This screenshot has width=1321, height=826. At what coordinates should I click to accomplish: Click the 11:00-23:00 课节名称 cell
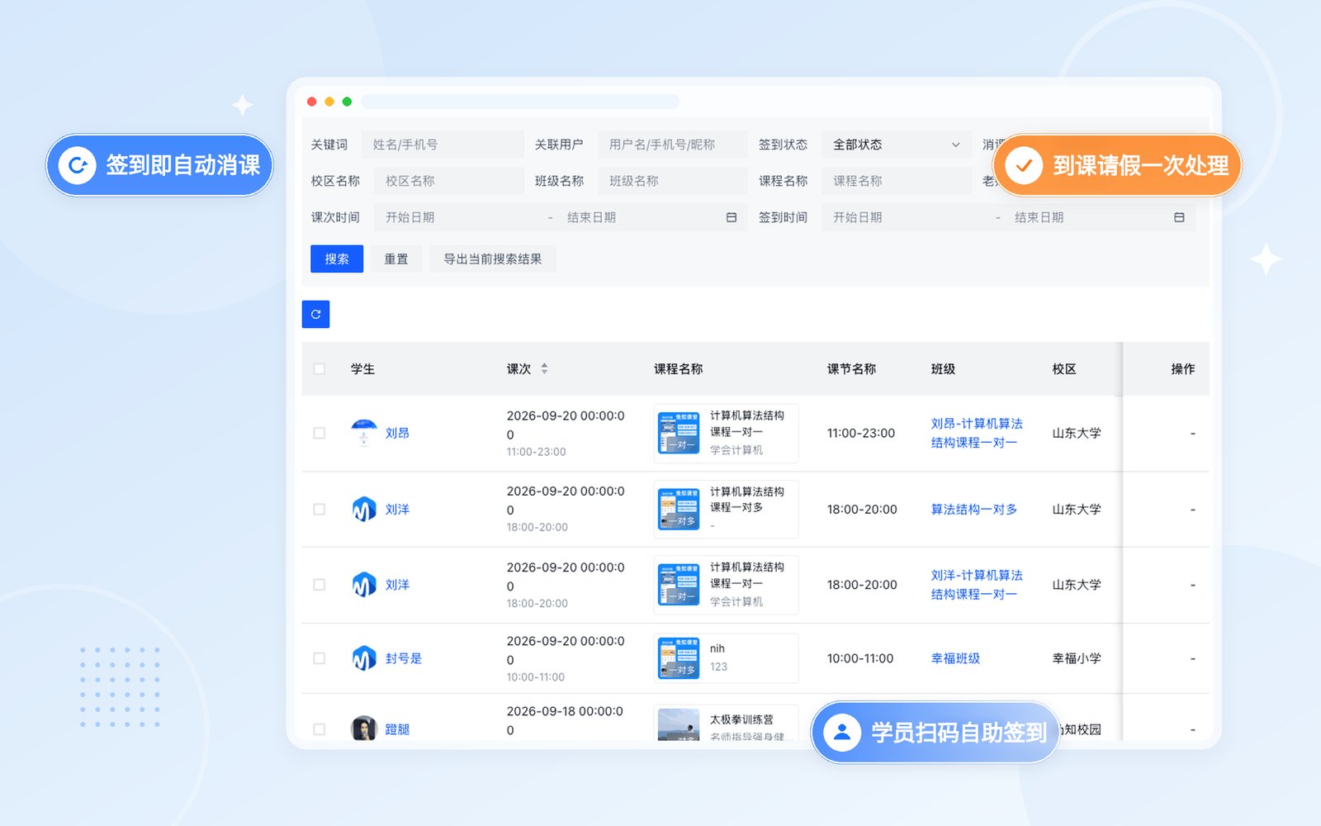click(x=861, y=433)
